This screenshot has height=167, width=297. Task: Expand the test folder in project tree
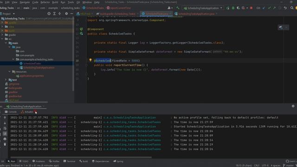[6, 80]
